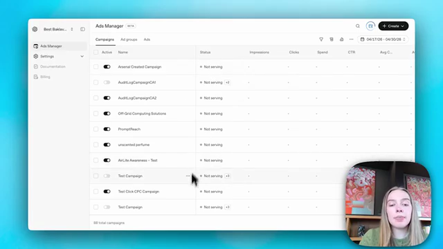Check the unscented perfume row checkbox
This screenshot has width=443, height=249.
click(x=96, y=145)
